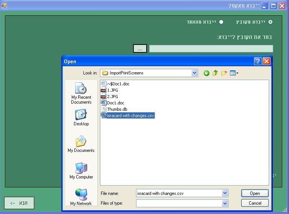Create a new folder in the dialog
The image size is (289, 214).
[x=224, y=73]
